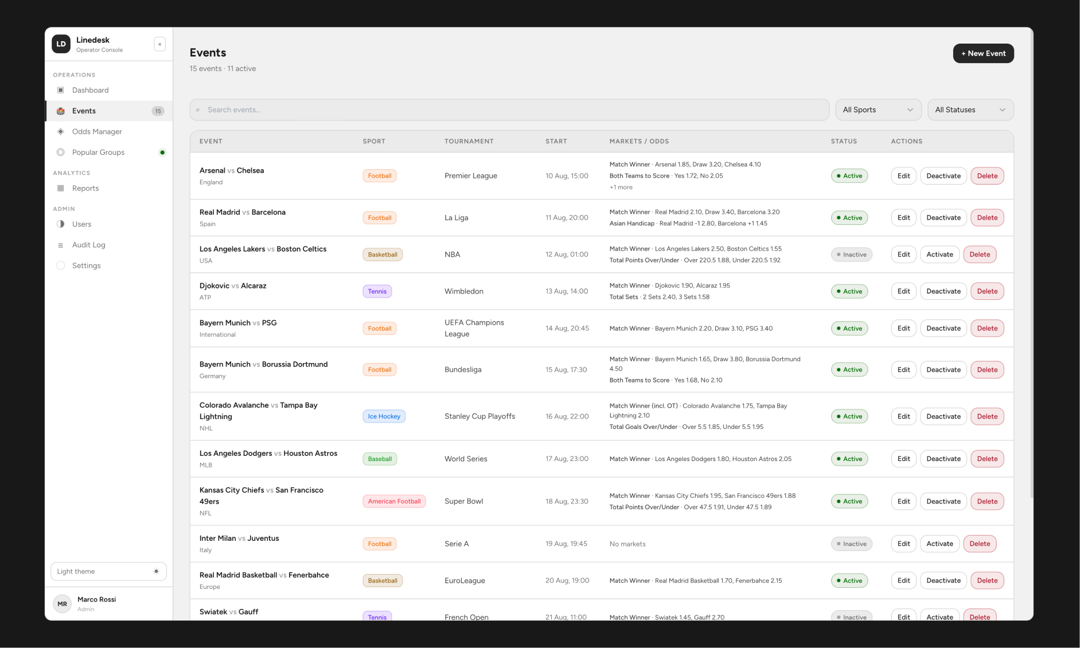
Task: Expand +1 more markets for Arsenal vs Chelsea
Action: [x=621, y=188]
